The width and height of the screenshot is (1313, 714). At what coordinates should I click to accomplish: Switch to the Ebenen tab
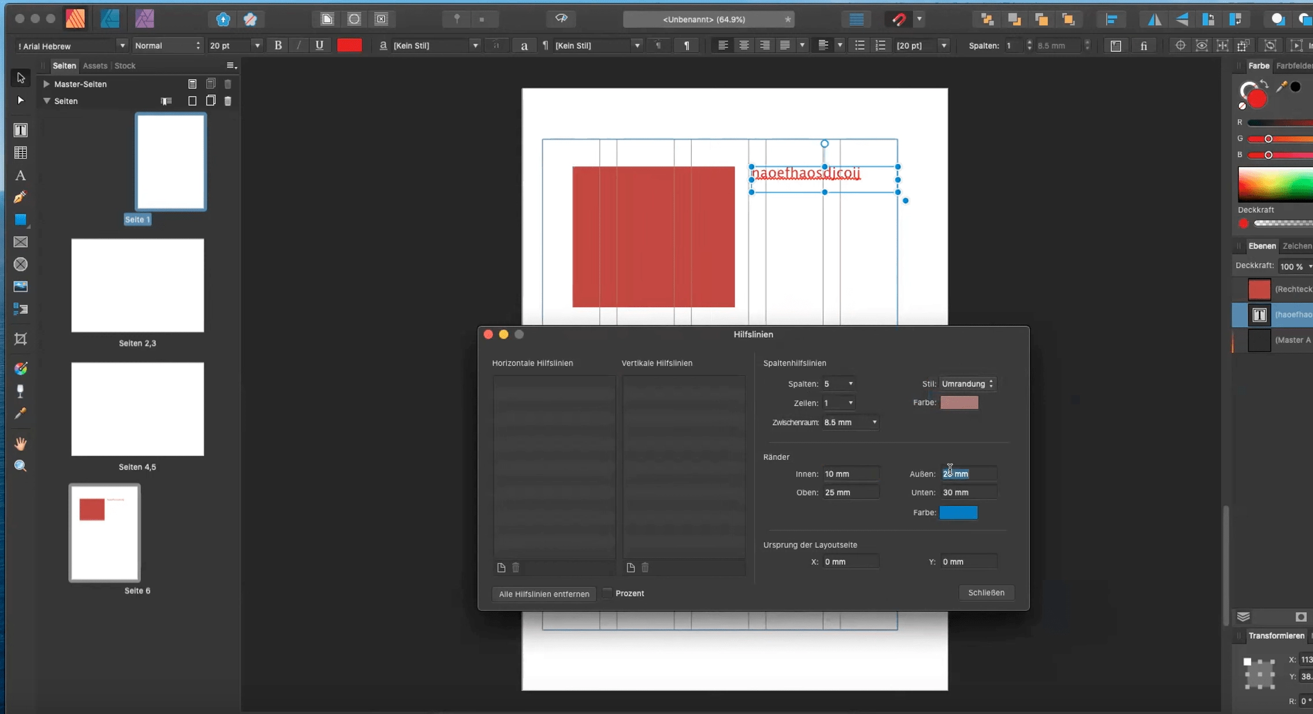click(1262, 246)
